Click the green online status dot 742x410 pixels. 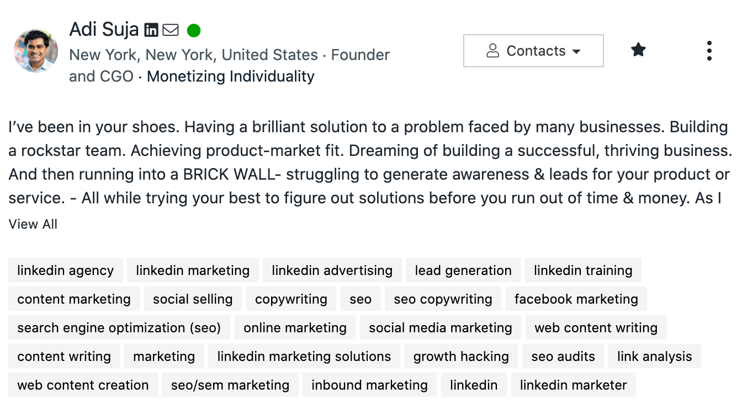coord(194,30)
